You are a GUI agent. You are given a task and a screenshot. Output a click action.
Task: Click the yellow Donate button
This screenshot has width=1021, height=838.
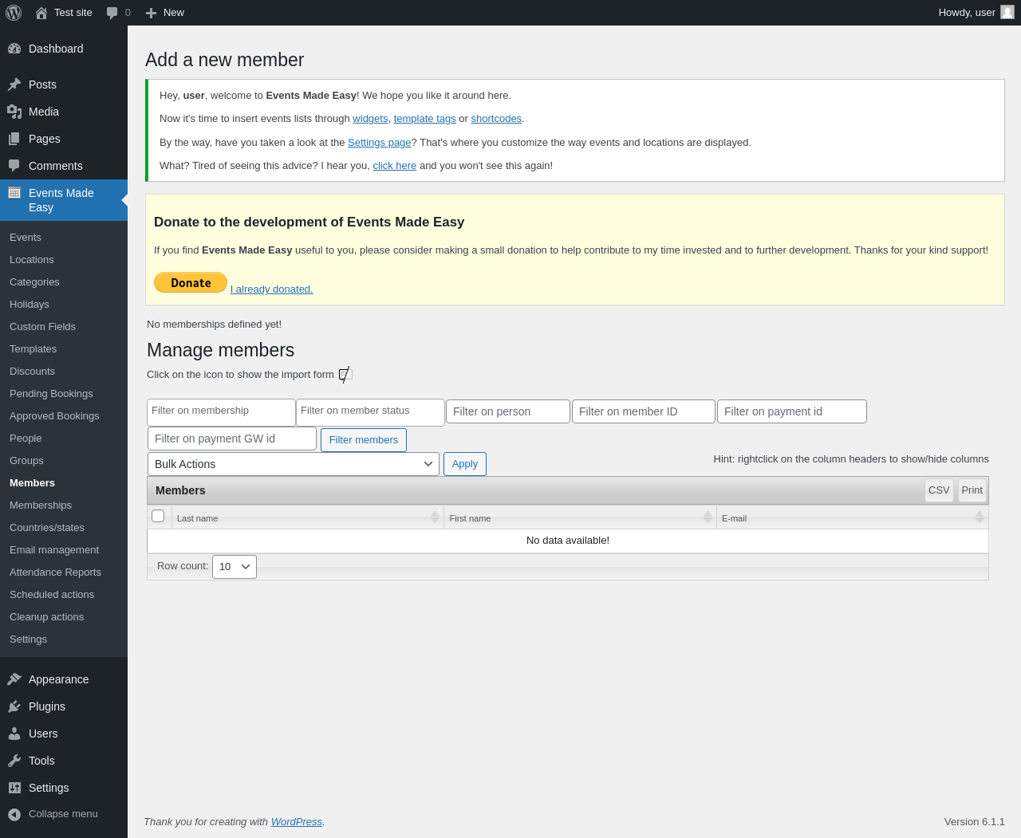[x=191, y=282]
